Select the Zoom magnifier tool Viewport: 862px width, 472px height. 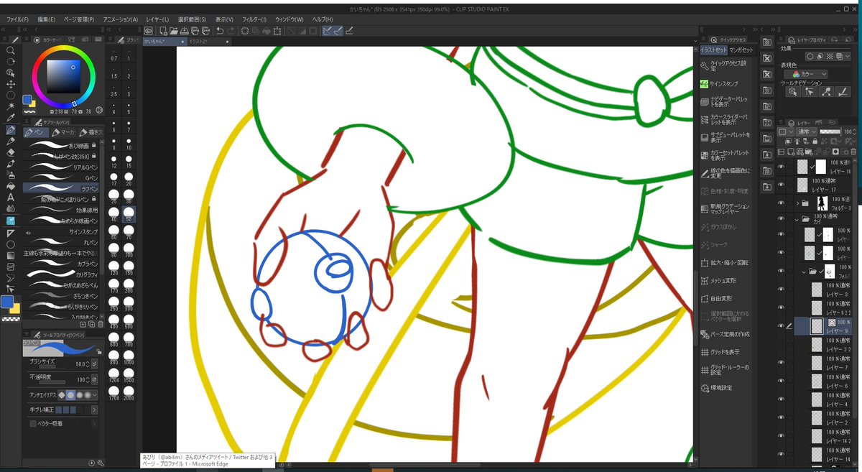(11, 50)
